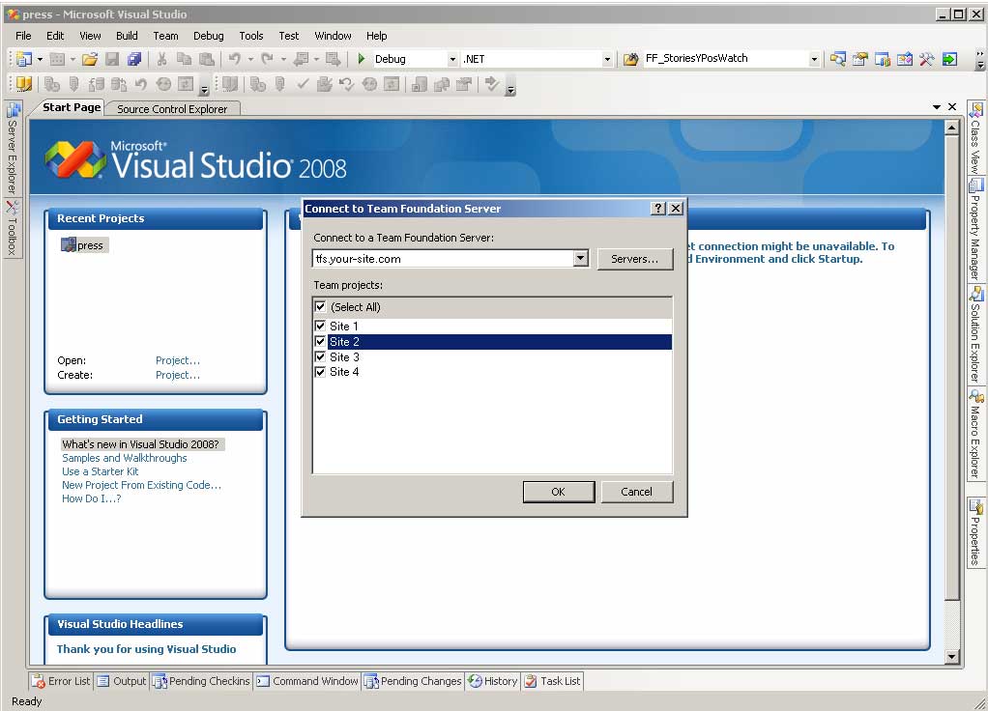
Task: Click the Cut scissors icon
Action: (162, 59)
